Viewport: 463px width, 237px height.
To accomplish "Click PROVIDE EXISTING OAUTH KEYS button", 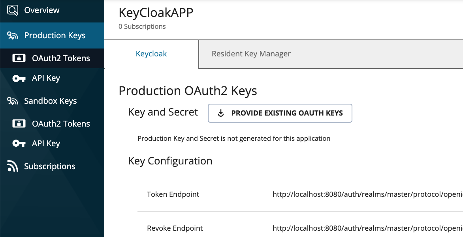I will click(280, 113).
